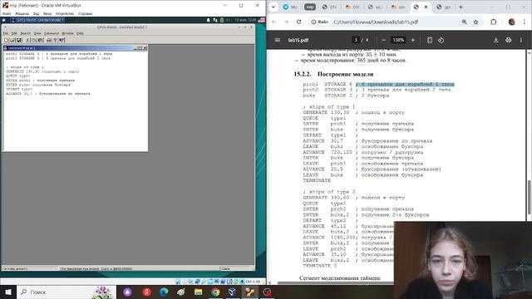532x299 pixels.
Task: Bookmark this page with star icon
Action: tap(476, 22)
